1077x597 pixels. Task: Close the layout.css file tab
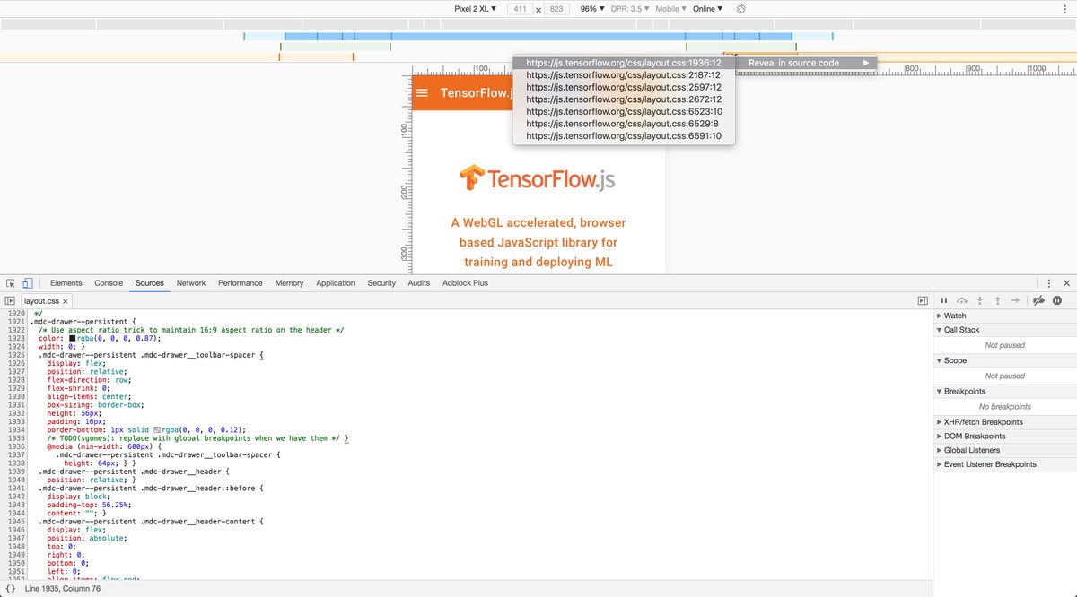point(66,301)
